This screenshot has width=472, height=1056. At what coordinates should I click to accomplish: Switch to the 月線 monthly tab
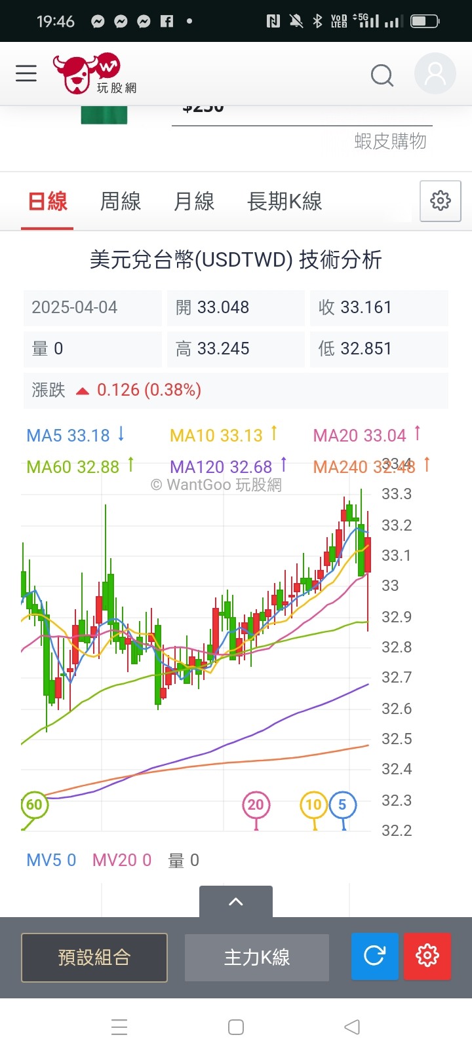point(194,201)
